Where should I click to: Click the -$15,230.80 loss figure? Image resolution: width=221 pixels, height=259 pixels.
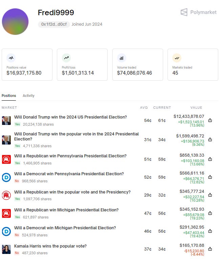pos(194,251)
